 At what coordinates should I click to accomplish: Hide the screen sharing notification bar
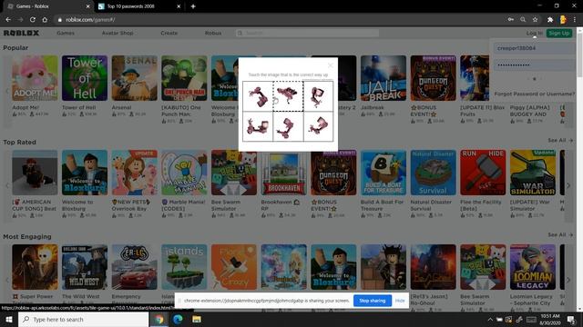tap(400, 301)
